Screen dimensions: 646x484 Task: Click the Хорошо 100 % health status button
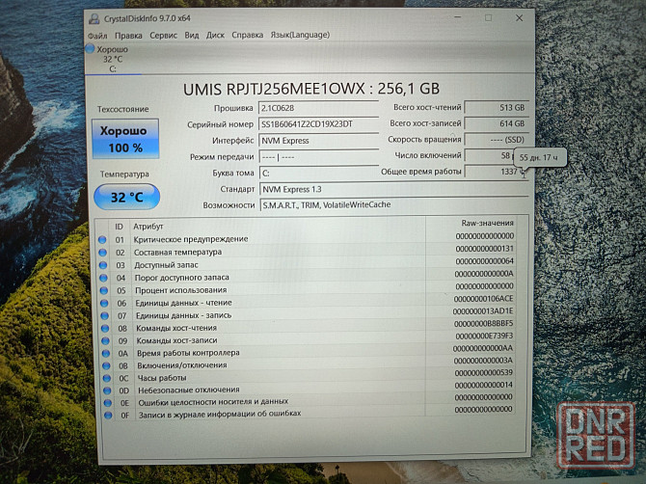(x=125, y=139)
